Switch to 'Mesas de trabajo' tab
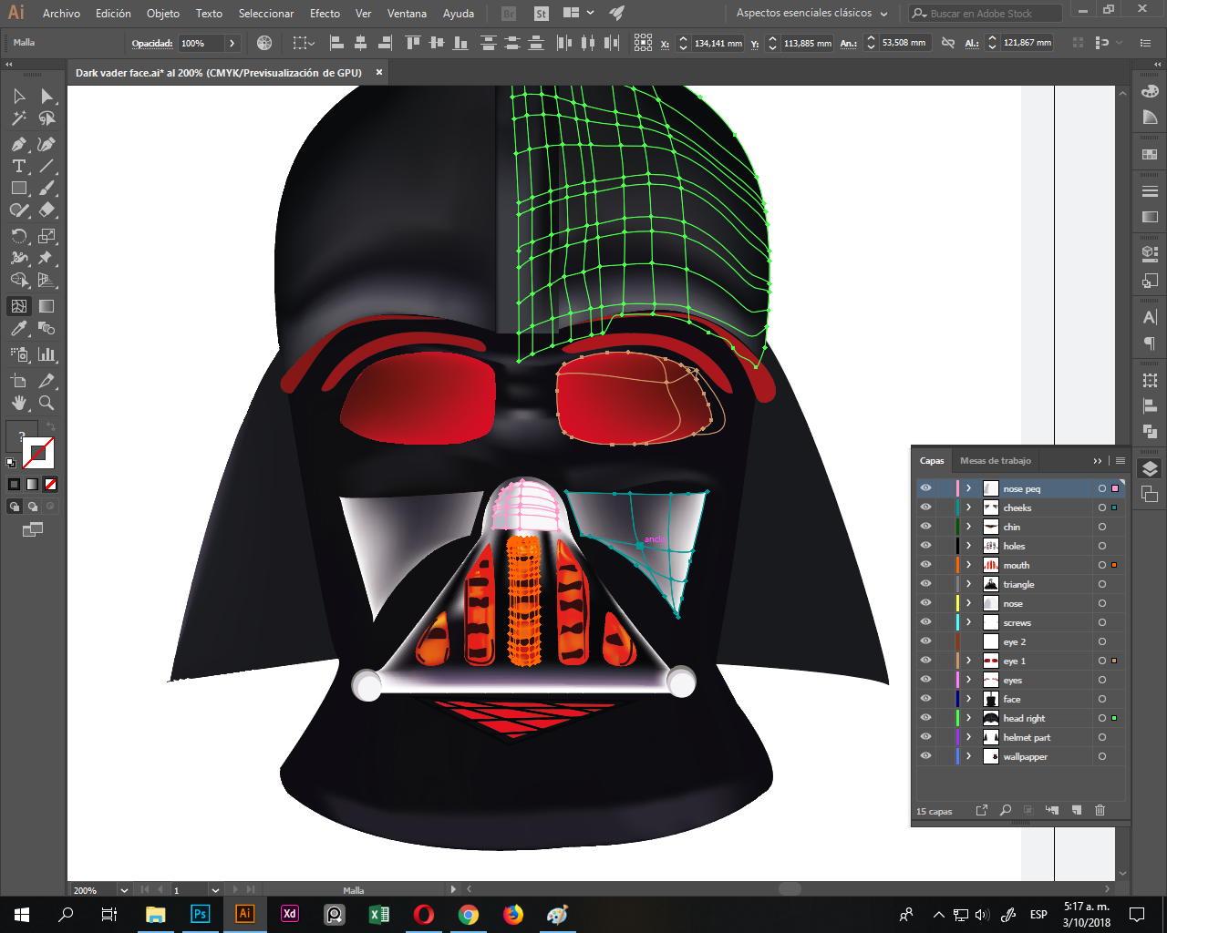 point(996,460)
